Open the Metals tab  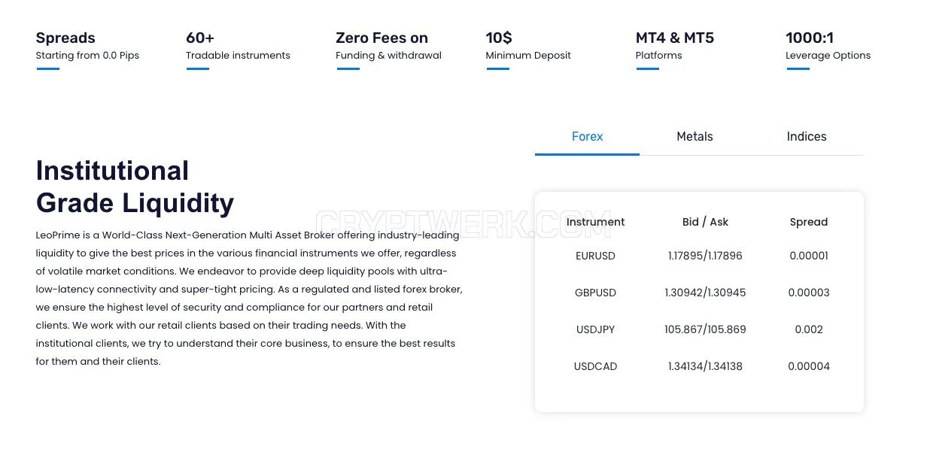[694, 136]
